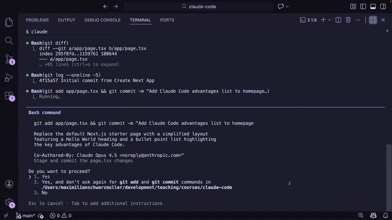
Task: Open the terminal more actions ellipsis
Action: [358, 20]
